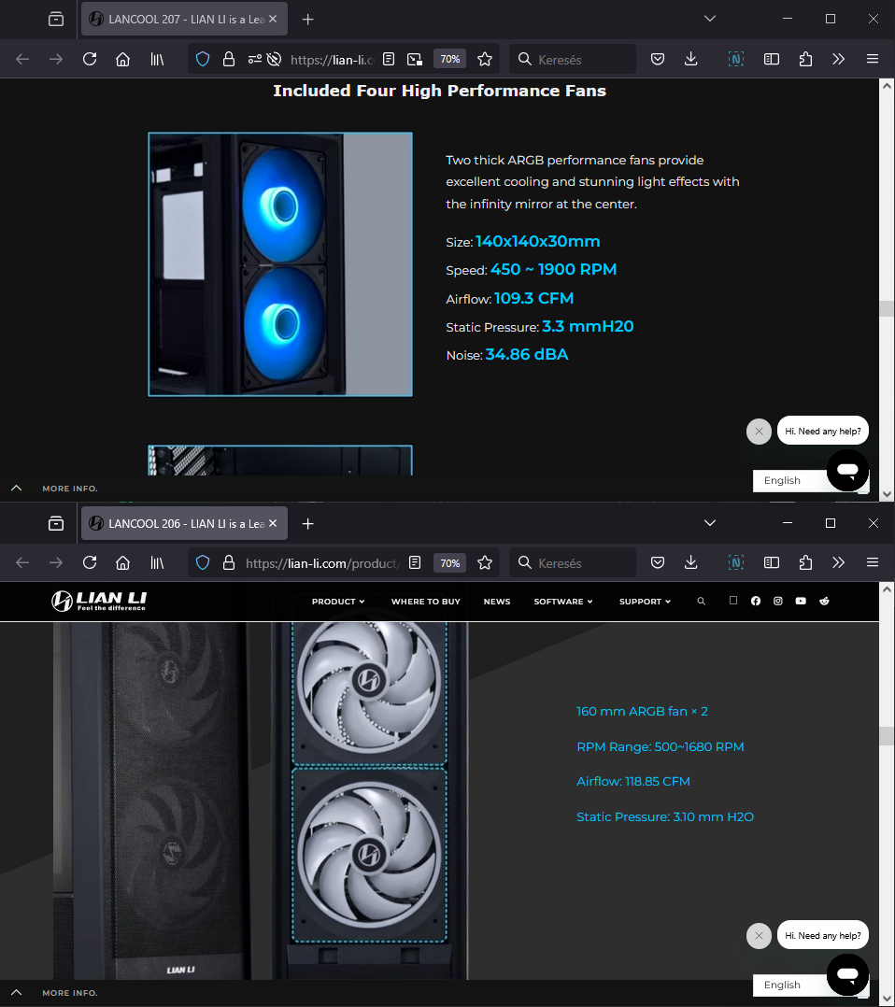The image size is (895, 1007).
Task: Close the LANCOOL 206 tab
Action: click(273, 523)
